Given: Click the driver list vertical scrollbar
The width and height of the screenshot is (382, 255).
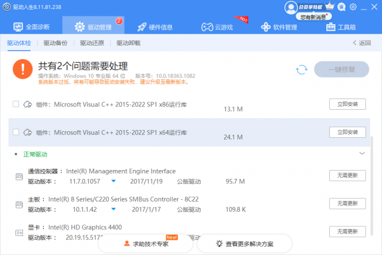Looking at the screenshot, I should click(x=372, y=185).
